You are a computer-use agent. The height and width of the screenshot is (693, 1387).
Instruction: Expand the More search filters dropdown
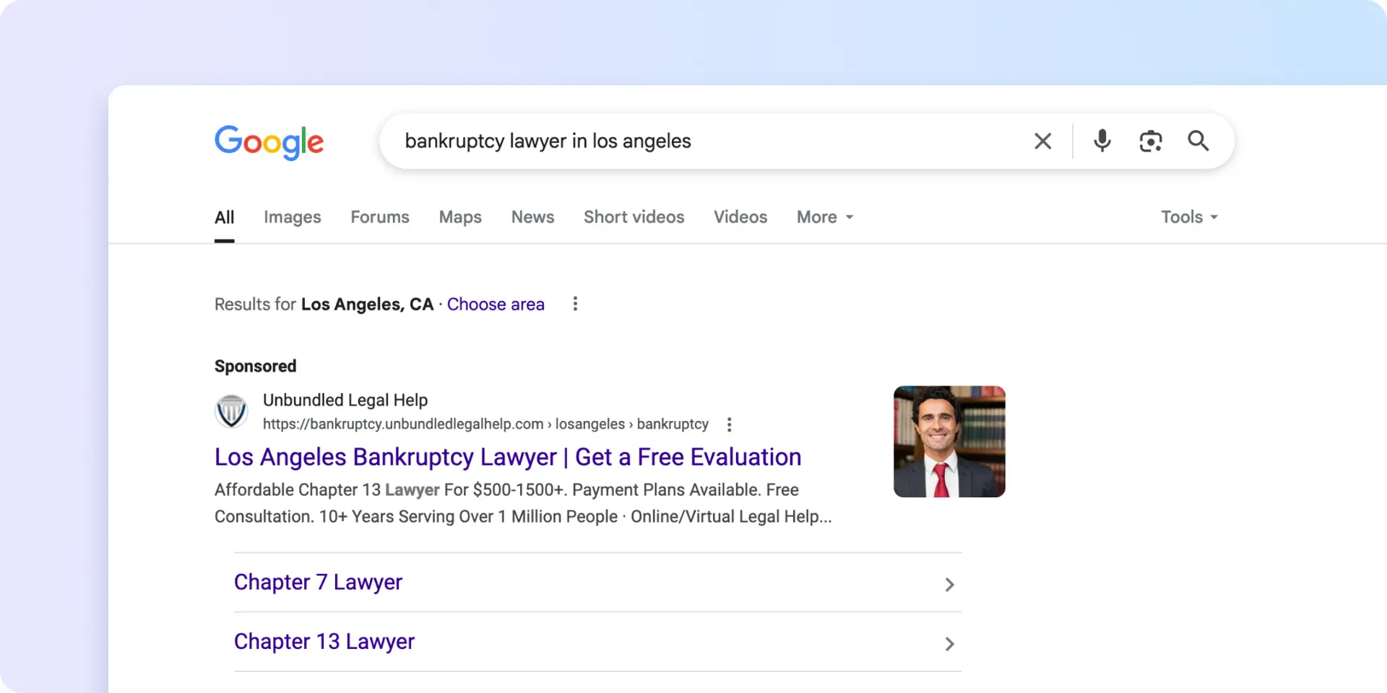click(824, 217)
